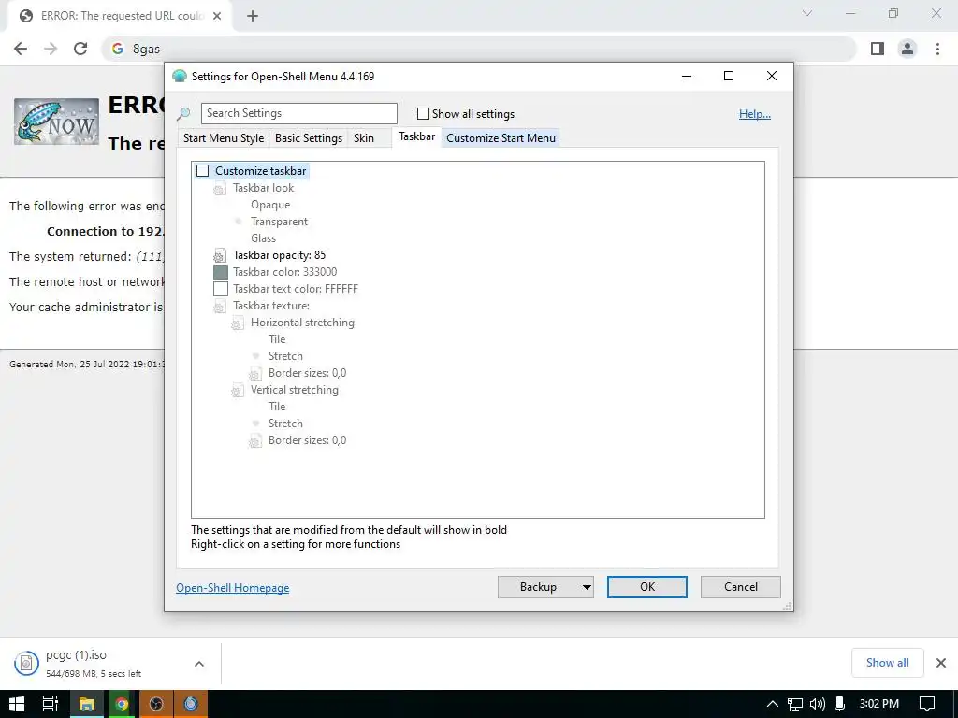Image resolution: width=958 pixels, height=718 pixels.
Task: Click the search magnifier icon
Action: click(183, 113)
